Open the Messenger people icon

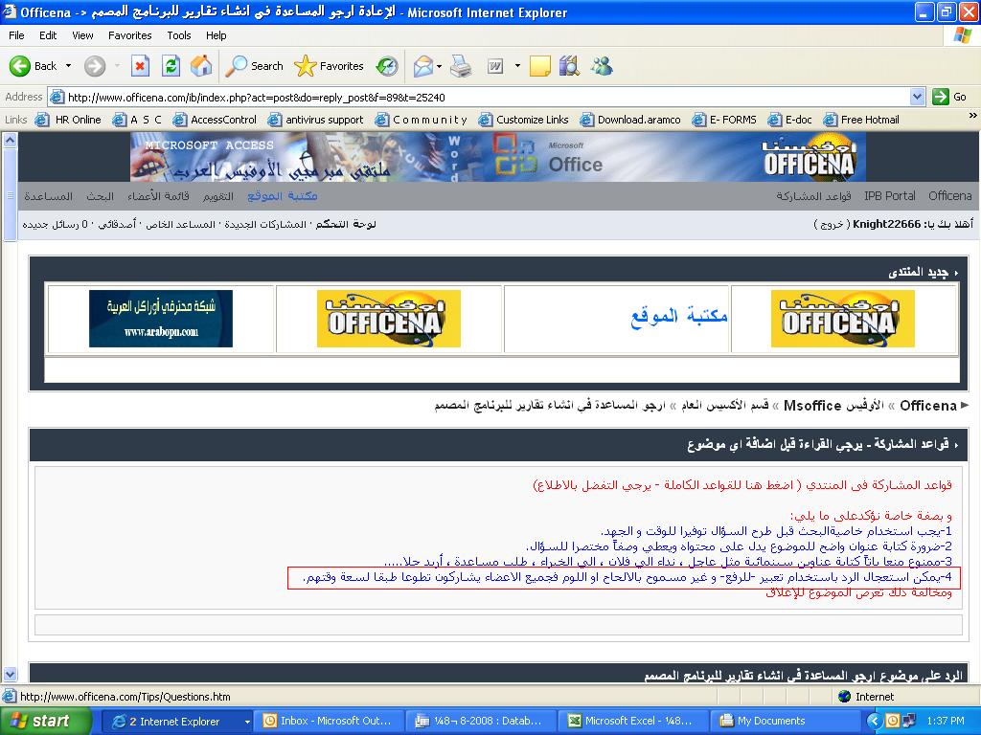(x=602, y=66)
